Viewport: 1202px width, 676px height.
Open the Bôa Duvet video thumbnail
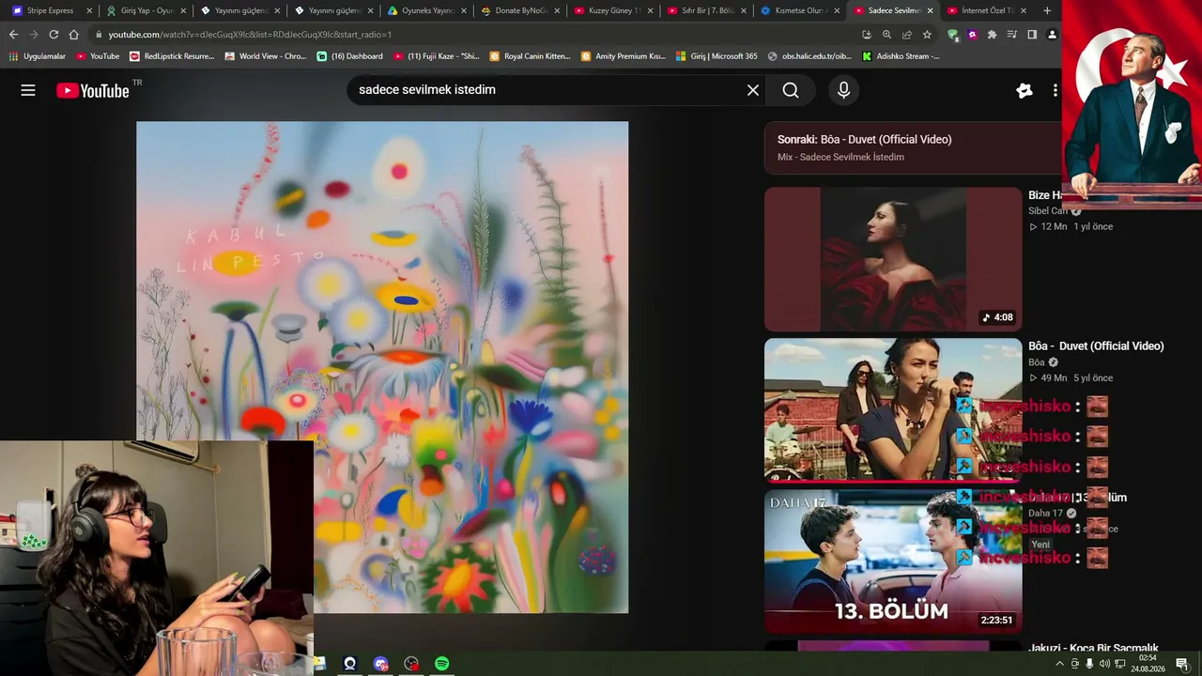pyautogui.click(x=893, y=410)
